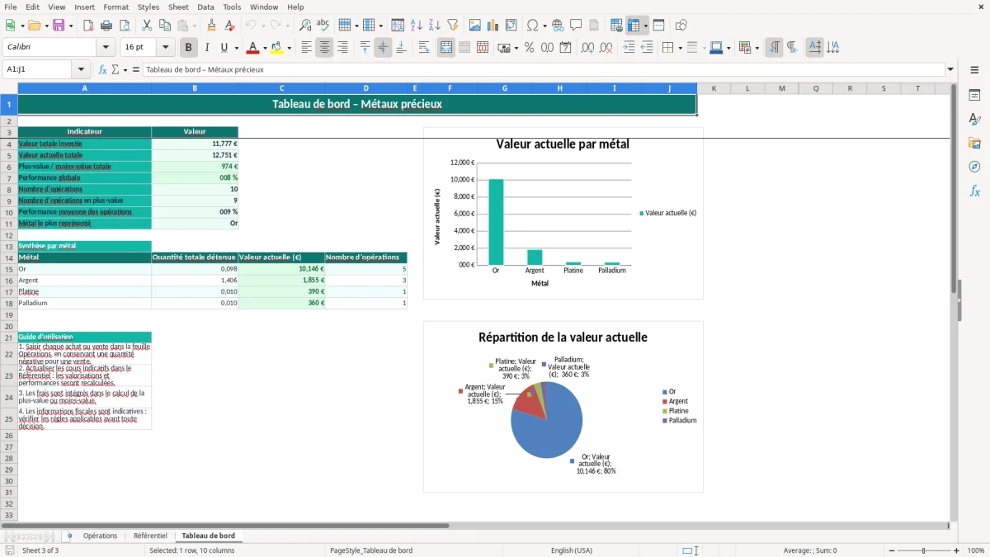This screenshot has height=557, width=990.
Task: Open the sidebar Navigator compass icon
Action: pos(974,167)
